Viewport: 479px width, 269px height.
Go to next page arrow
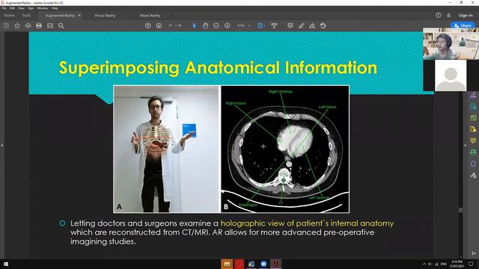click(x=159, y=26)
